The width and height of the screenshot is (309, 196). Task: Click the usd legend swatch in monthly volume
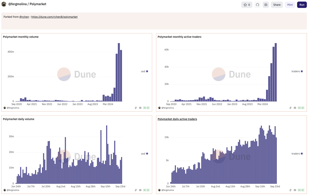[147, 71]
